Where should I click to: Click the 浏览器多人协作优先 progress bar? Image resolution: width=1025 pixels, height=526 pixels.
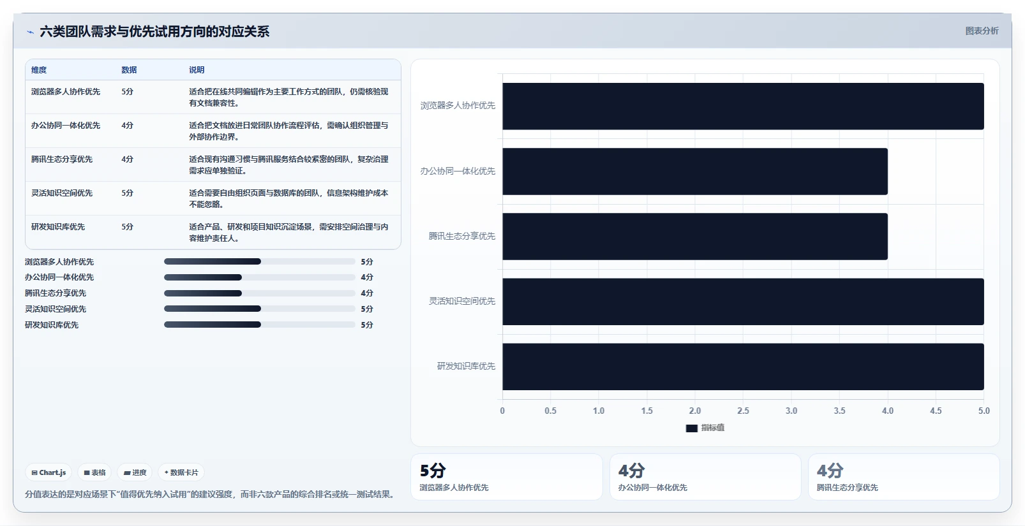[260, 261]
